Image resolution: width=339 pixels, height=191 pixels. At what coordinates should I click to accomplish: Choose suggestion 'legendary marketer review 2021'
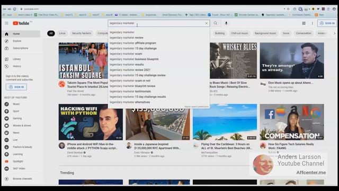[x=159, y=70]
